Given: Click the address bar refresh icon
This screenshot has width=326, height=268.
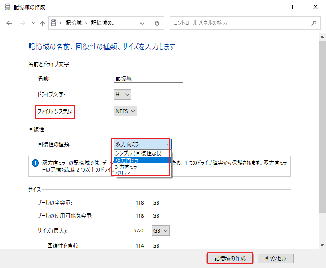Looking at the screenshot, I should point(157,23).
